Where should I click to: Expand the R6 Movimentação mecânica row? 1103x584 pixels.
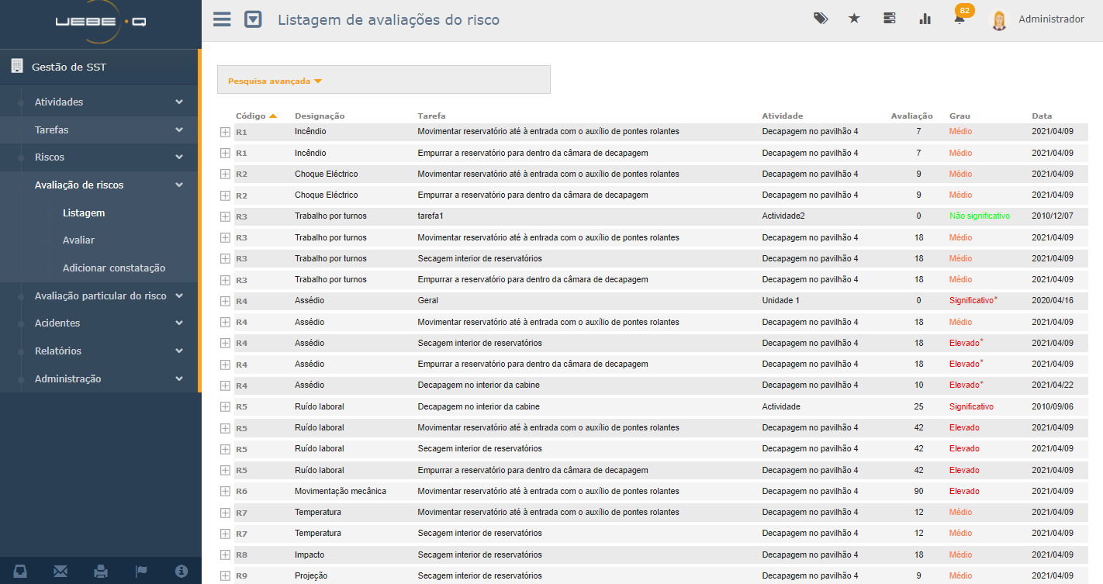pyautogui.click(x=225, y=492)
